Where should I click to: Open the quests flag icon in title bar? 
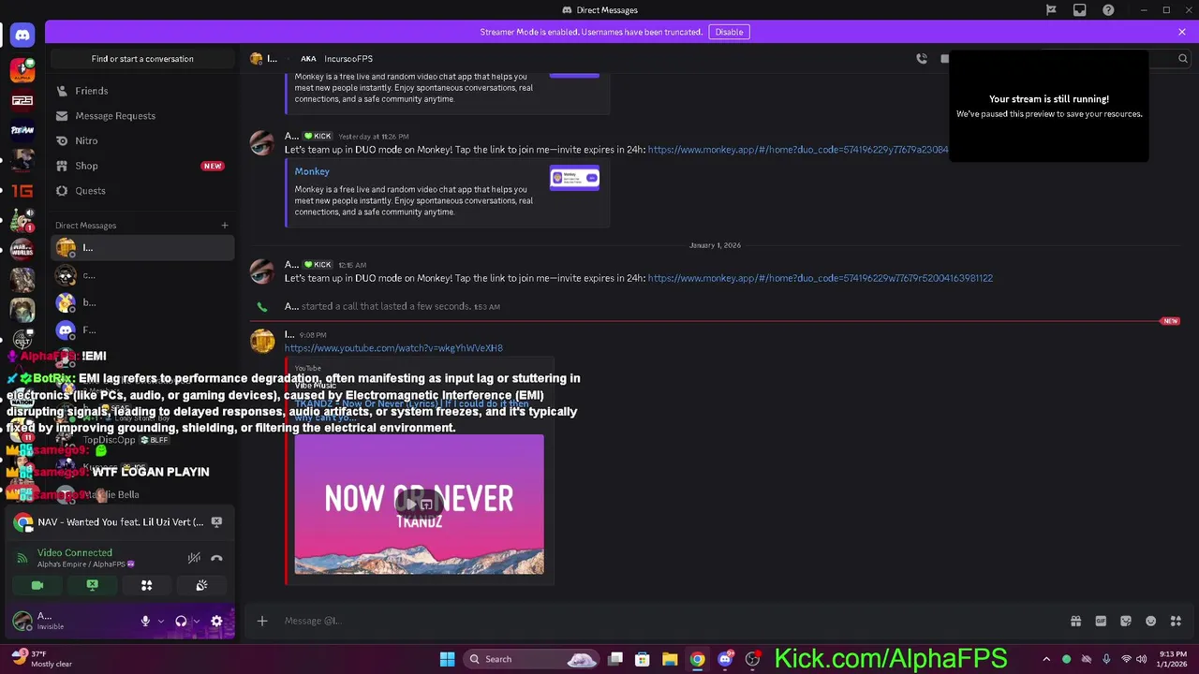[x=1051, y=10]
